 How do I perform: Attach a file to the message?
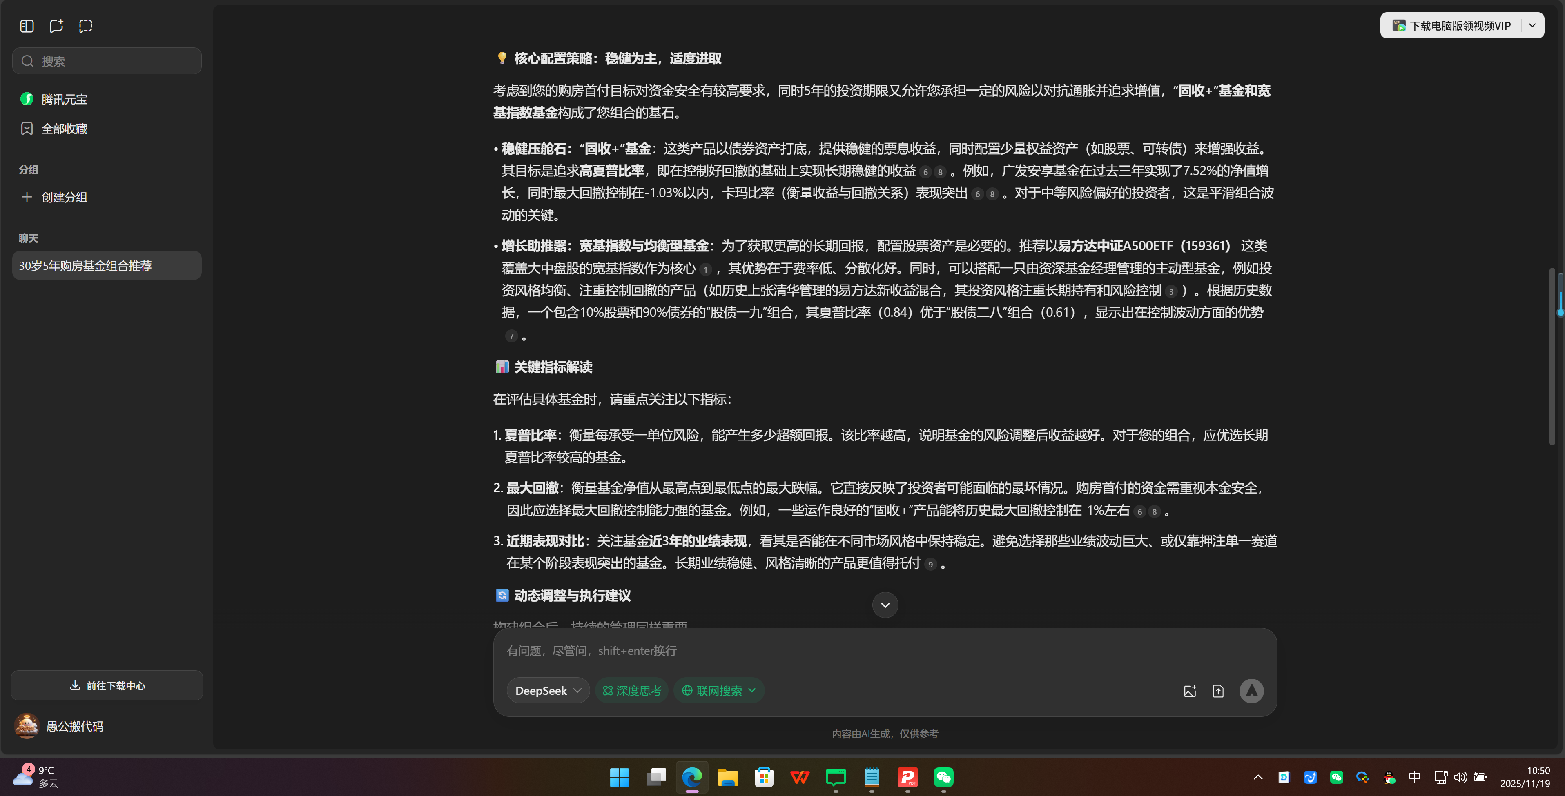pyautogui.click(x=1218, y=690)
